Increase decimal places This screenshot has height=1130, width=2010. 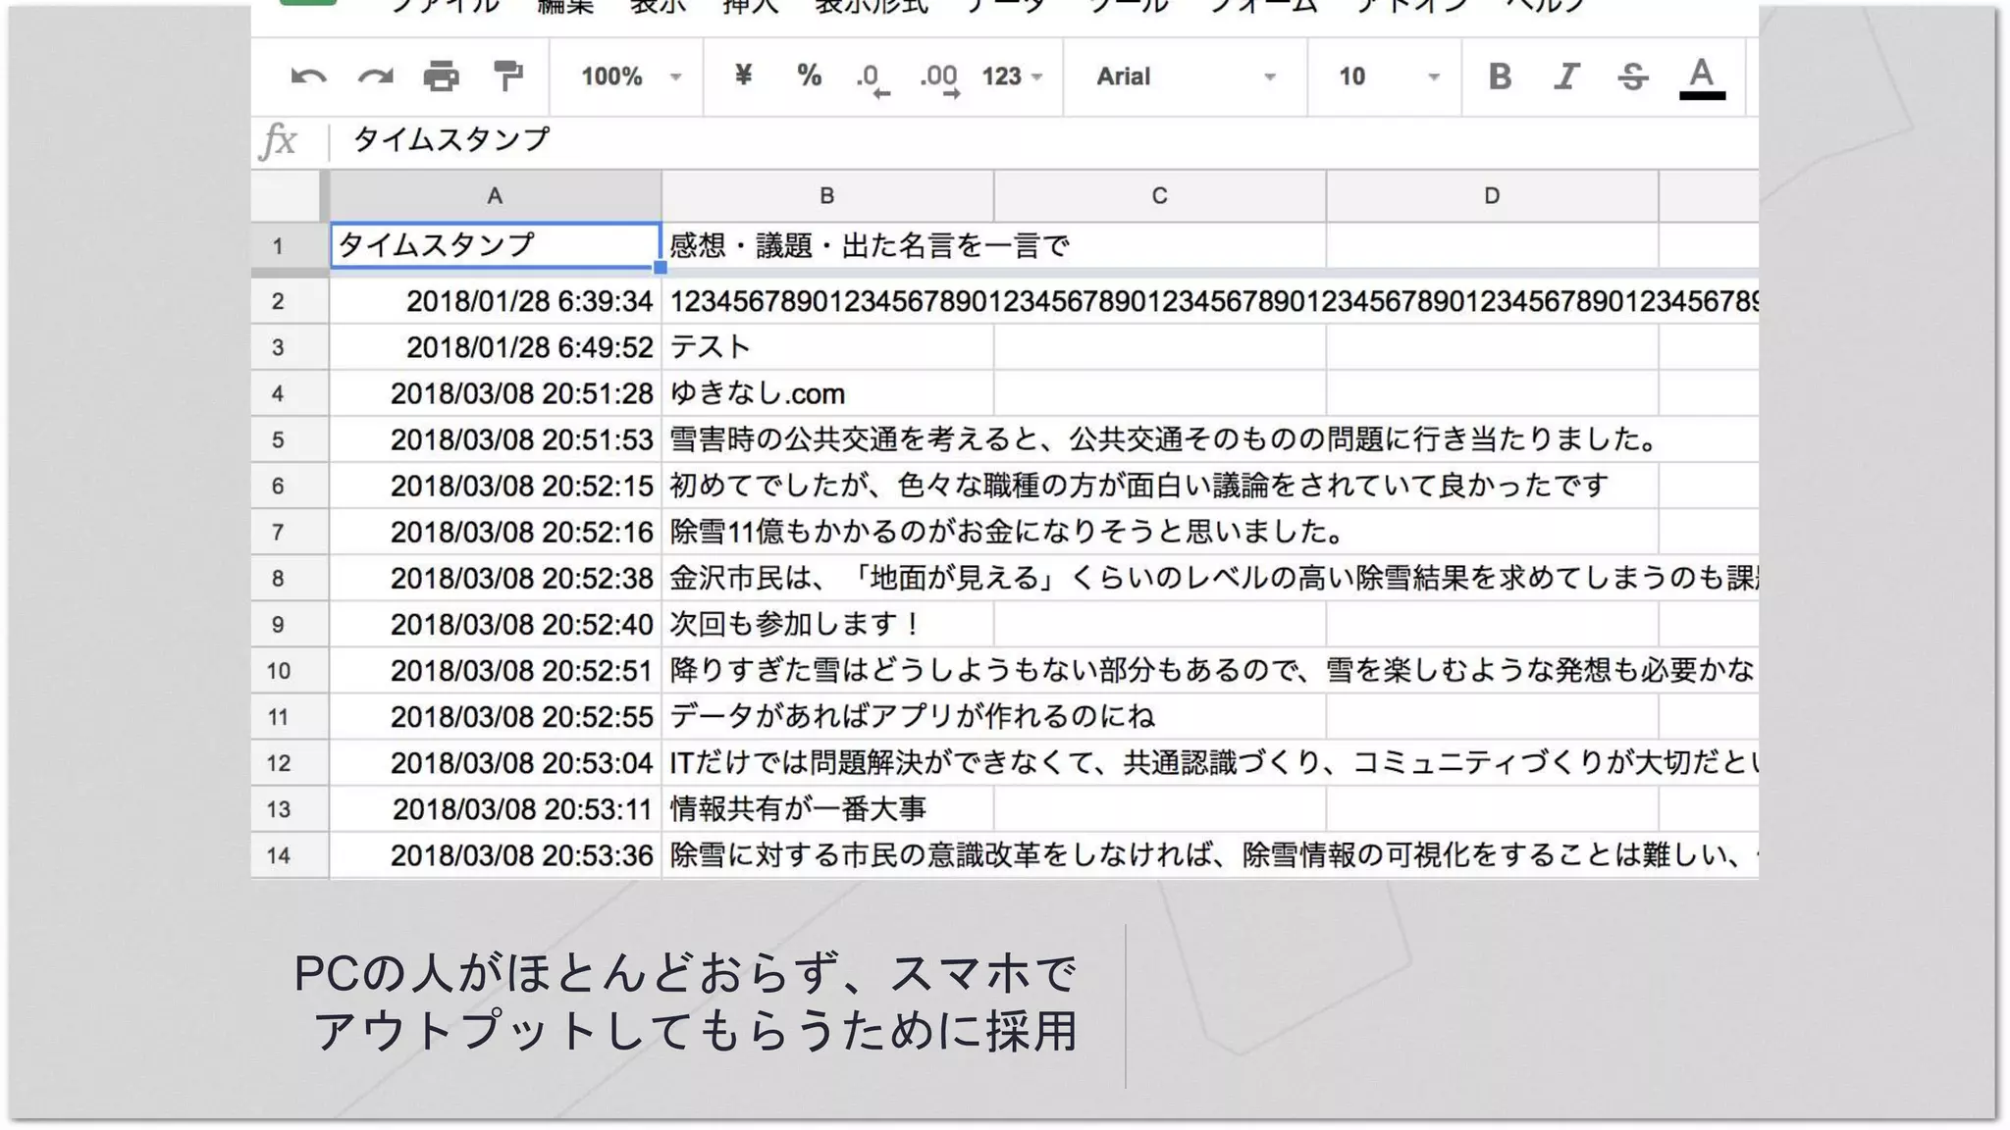[x=940, y=78]
